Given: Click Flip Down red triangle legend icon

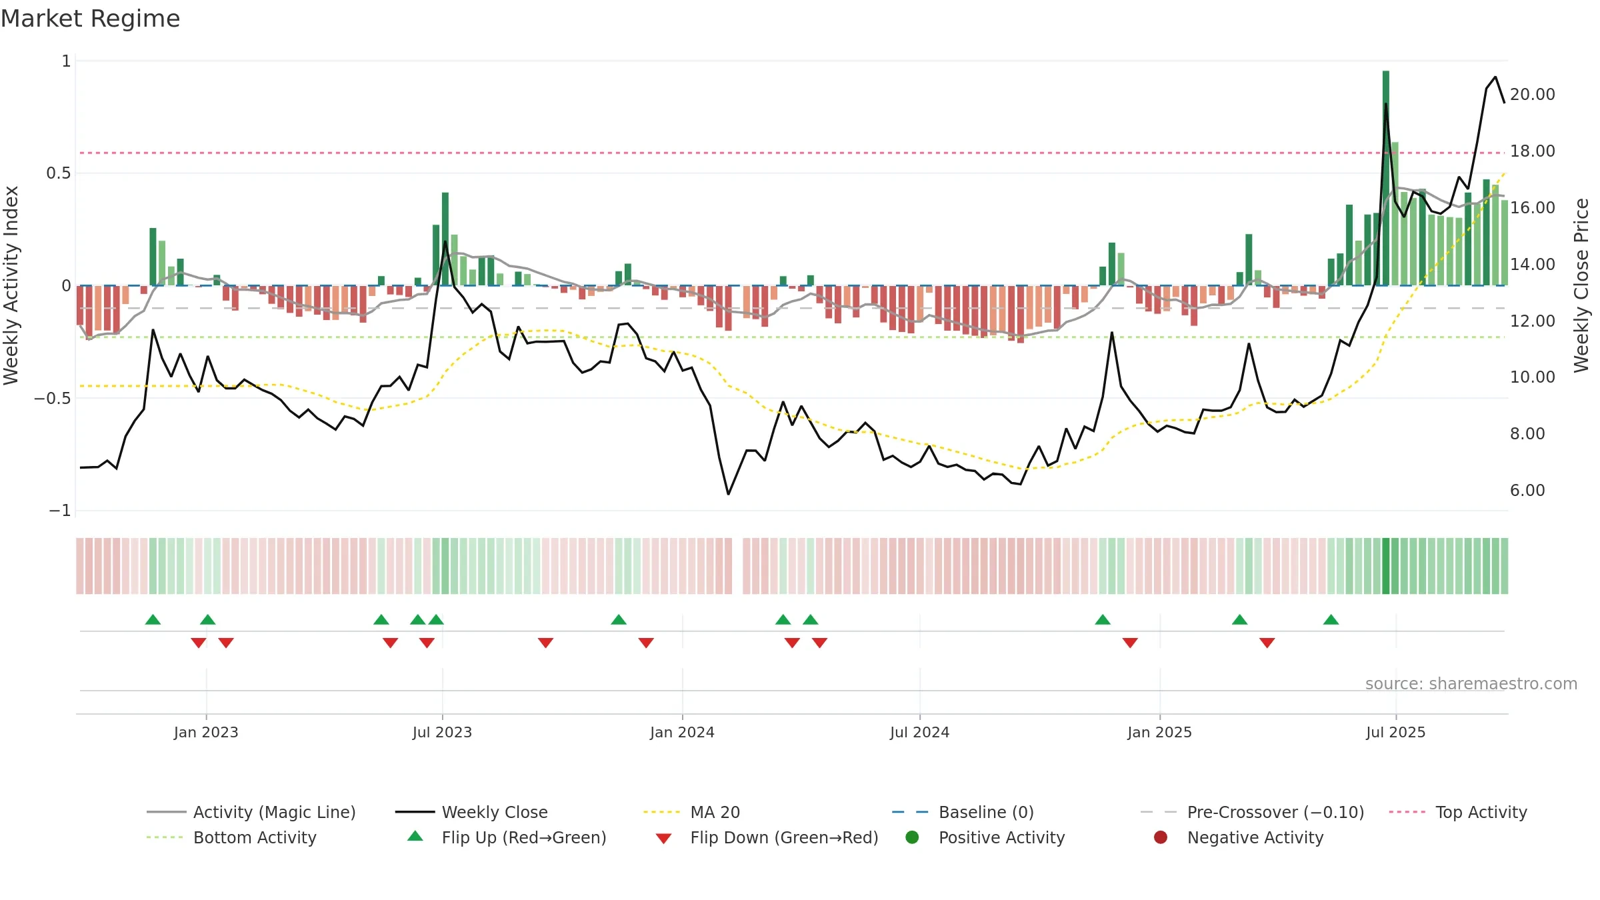Looking at the screenshot, I should click(663, 839).
